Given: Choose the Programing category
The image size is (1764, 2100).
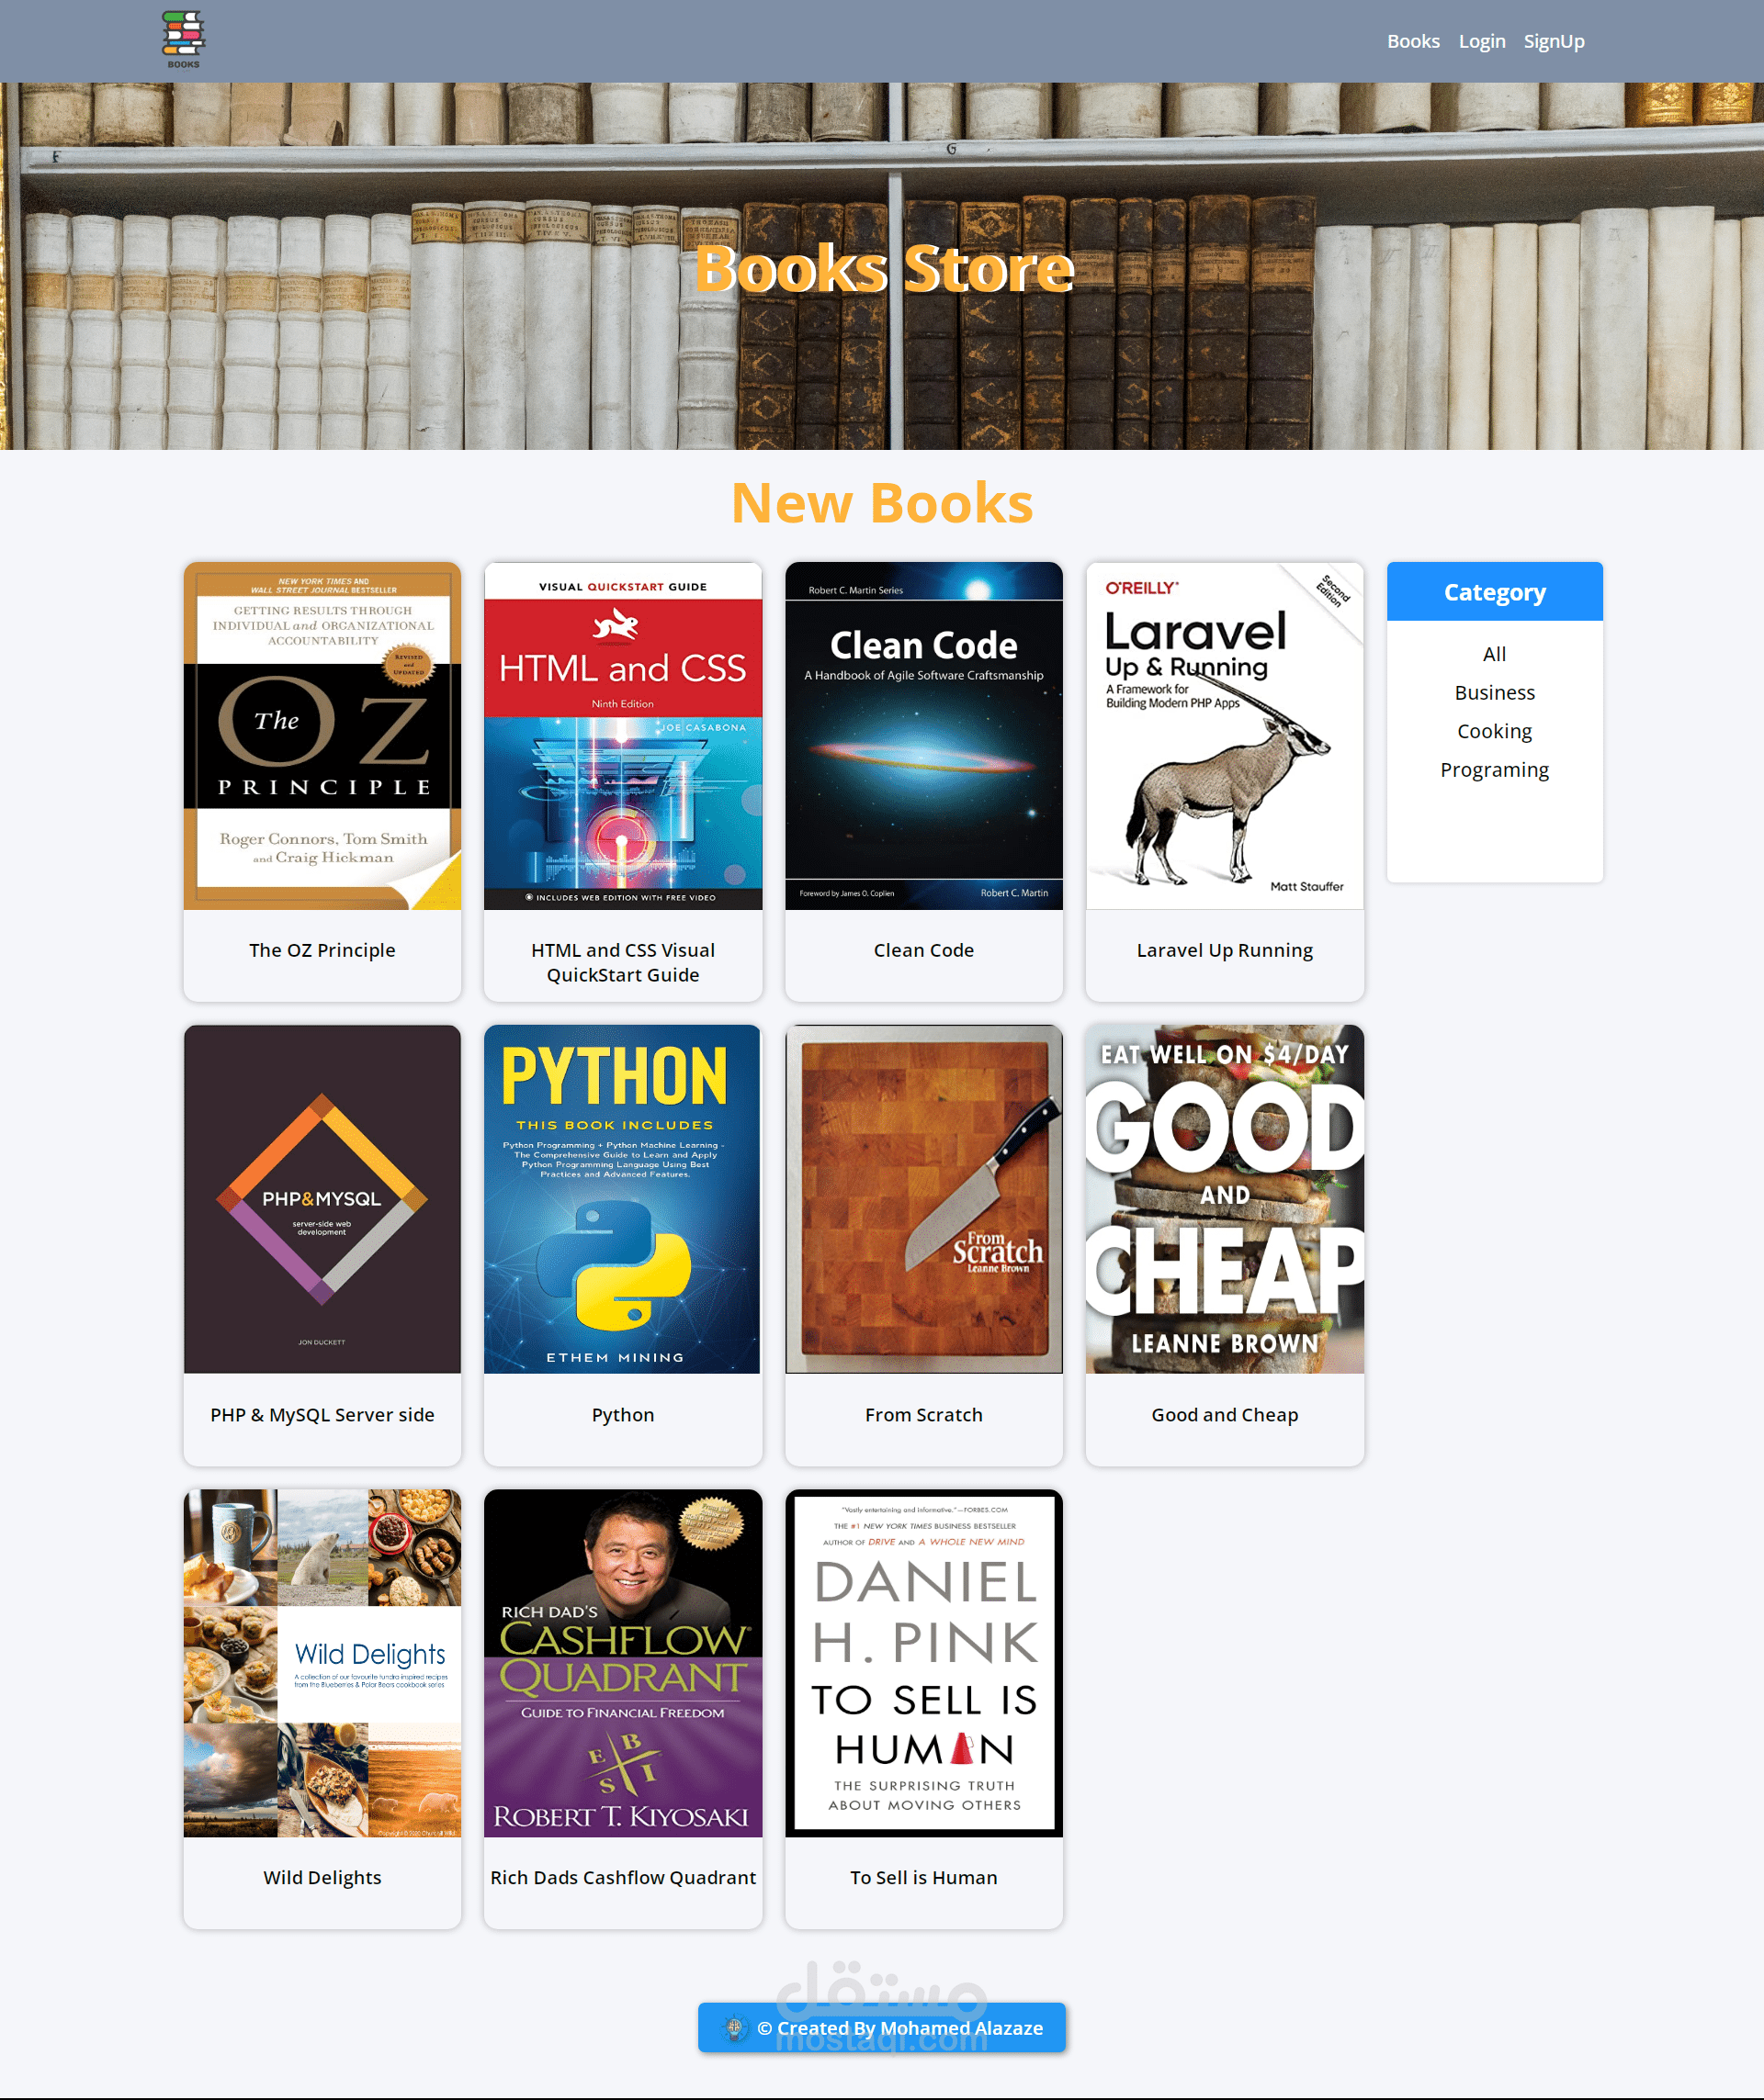Looking at the screenshot, I should (x=1494, y=770).
